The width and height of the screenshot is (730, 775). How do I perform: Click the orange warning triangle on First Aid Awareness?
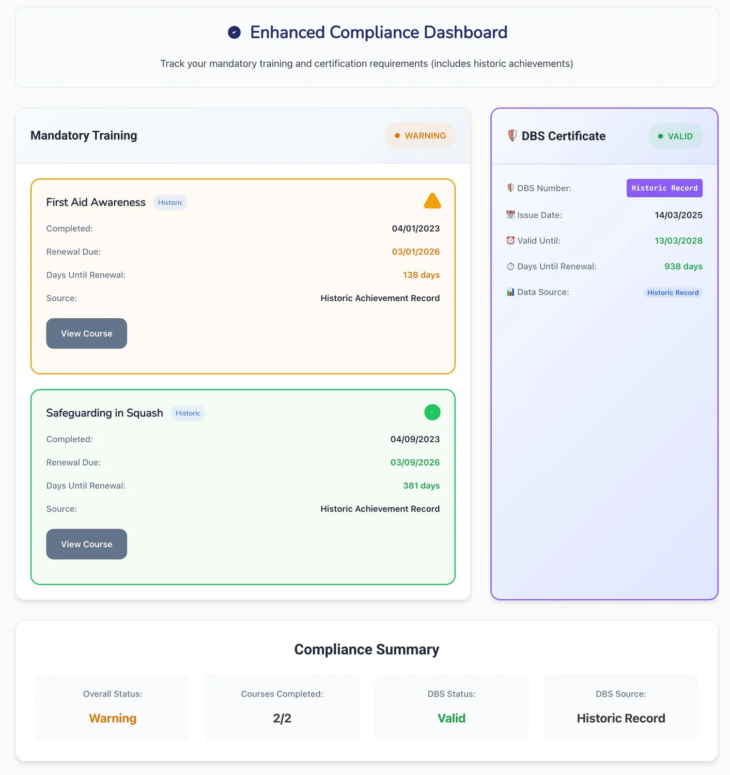coord(432,201)
